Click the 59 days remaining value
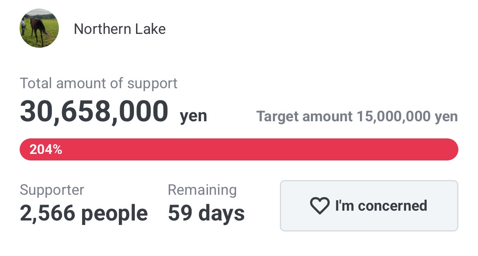This screenshot has width=478, height=256. click(x=206, y=213)
